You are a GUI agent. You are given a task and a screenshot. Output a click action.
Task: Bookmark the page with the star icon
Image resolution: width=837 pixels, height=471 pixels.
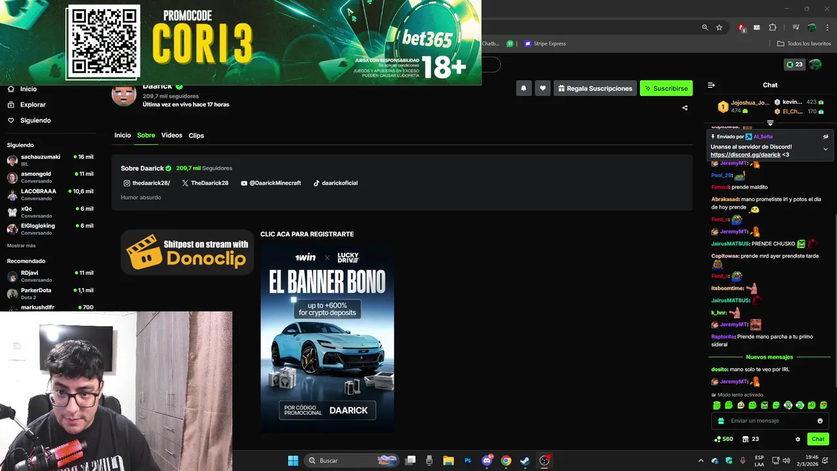719,27
